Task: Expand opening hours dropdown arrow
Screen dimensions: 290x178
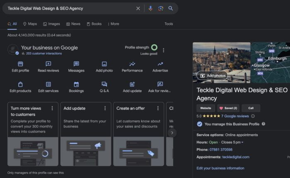Action: pyautogui.click(x=242, y=142)
